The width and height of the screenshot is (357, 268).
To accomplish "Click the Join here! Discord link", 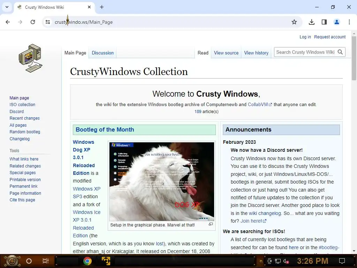I will pyautogui.click(x=253, y=221).
